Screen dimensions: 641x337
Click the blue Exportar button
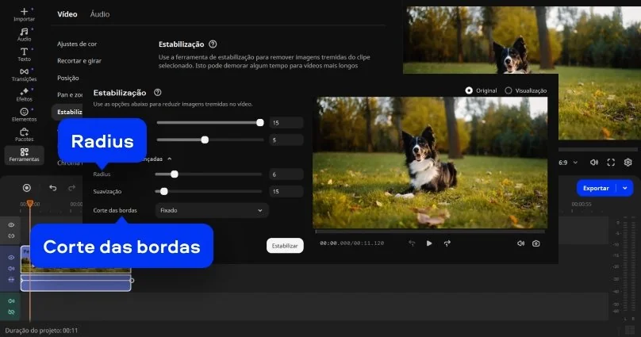click(597, 188)
